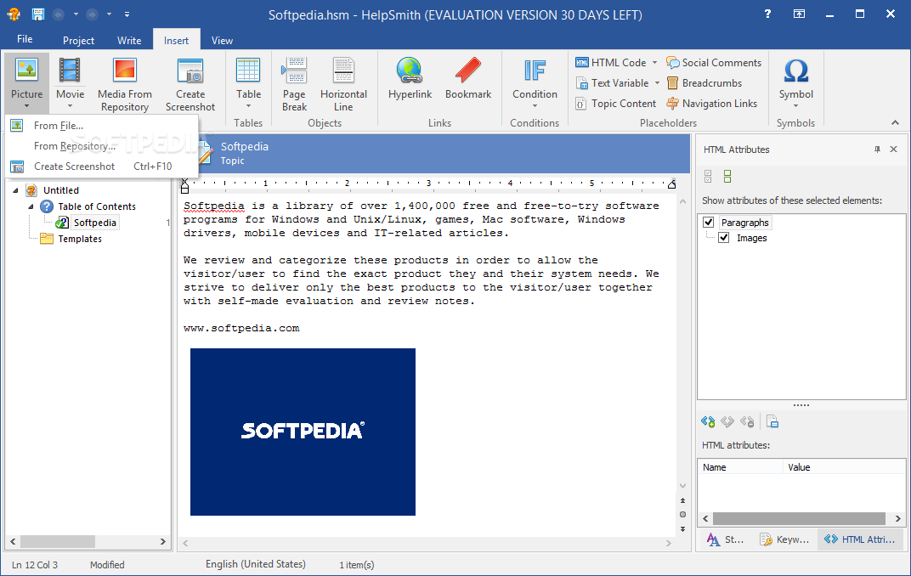Click the right indent ruler marker
This screenshot has height=576, width=911.
(x=671, y=184)
